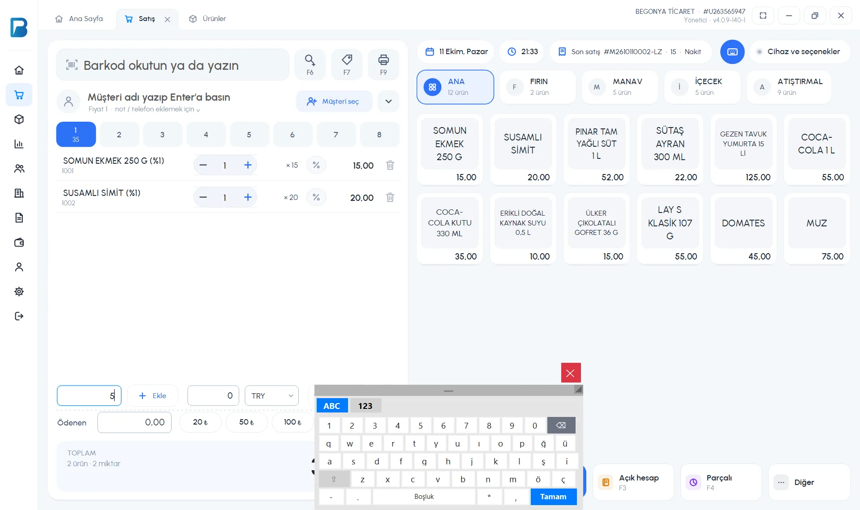Add PINAR TAM YAĞLI SÜT 1 L product
Screen dimensions: 860x510
coord(597,149)
